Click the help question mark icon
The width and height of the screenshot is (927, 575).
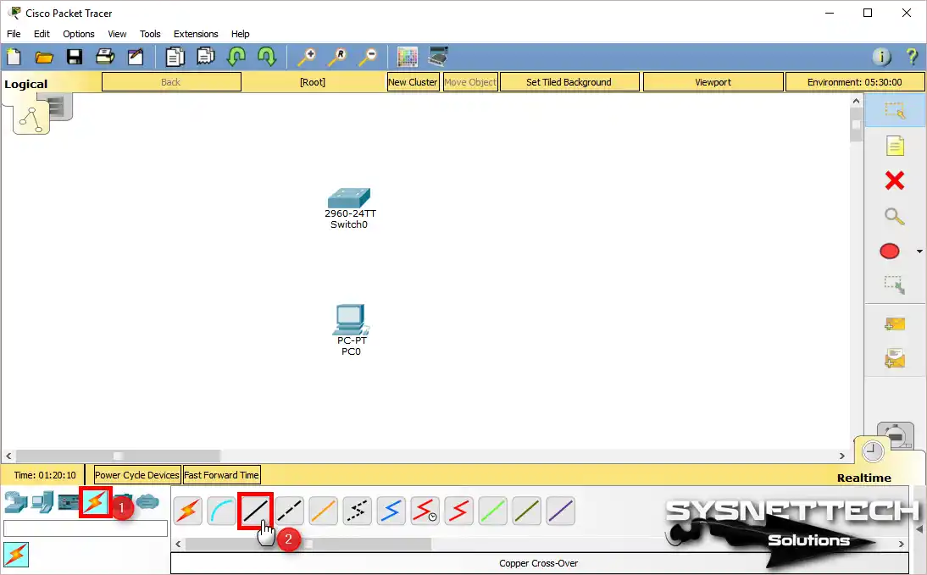[x=912, y=57]
